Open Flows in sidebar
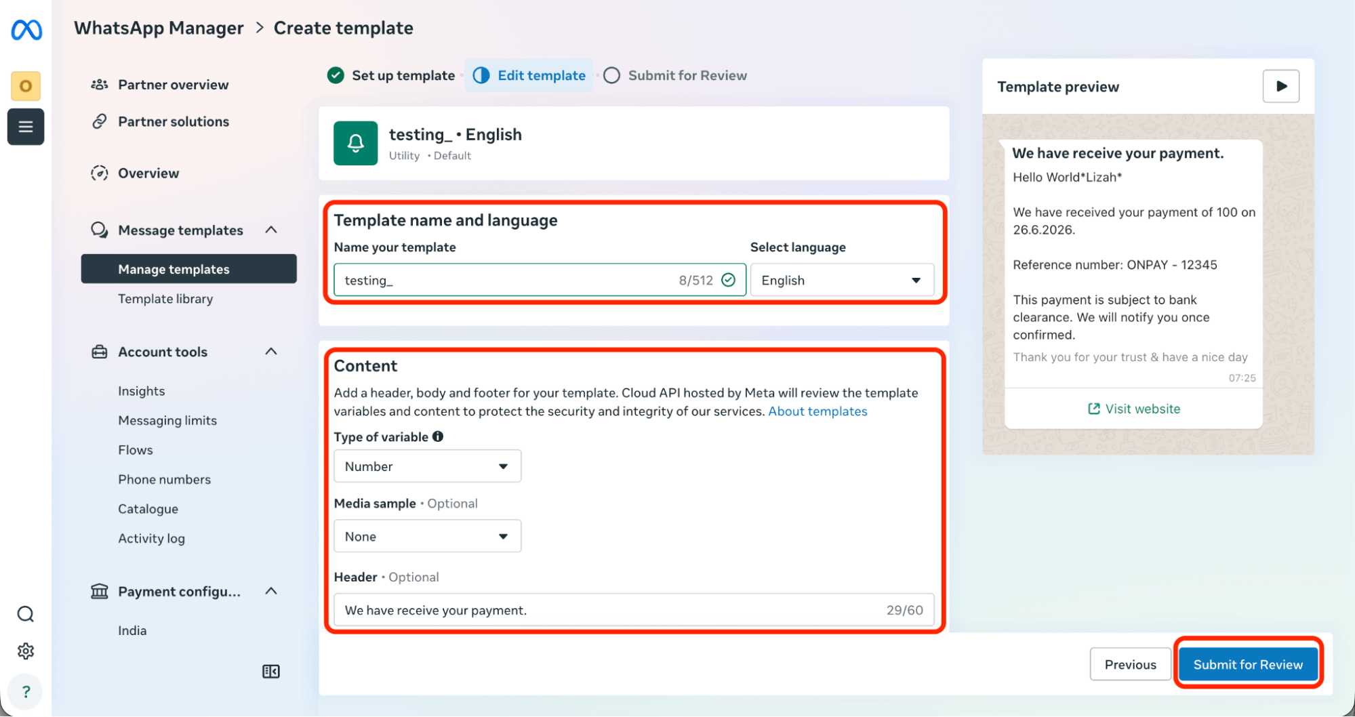This screenshot has height=717, width=1355. point(136,450)
